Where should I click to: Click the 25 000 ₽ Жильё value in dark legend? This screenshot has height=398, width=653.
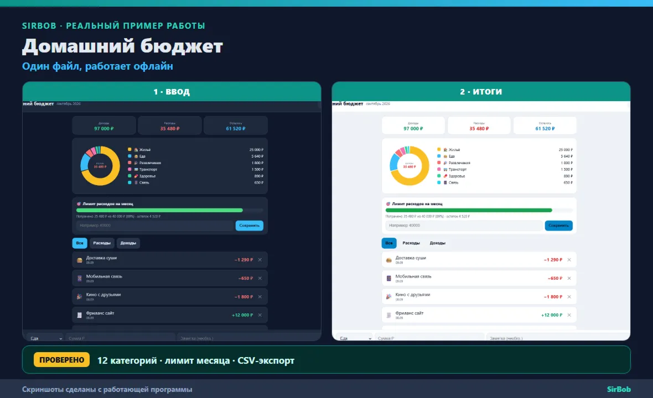coord(257,150)
